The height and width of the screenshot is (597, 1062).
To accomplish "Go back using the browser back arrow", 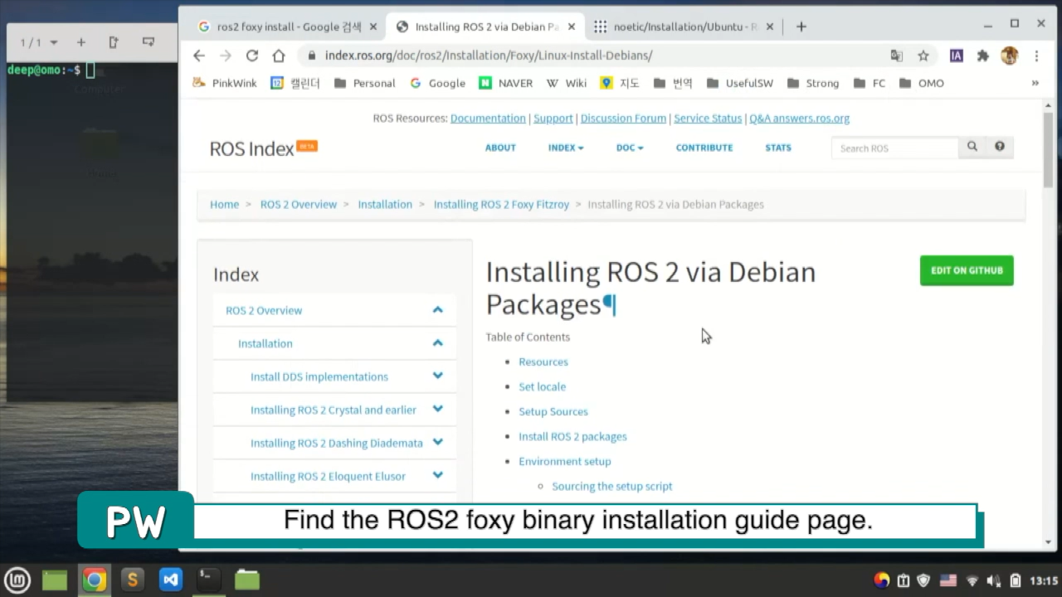I will point(199,56).
